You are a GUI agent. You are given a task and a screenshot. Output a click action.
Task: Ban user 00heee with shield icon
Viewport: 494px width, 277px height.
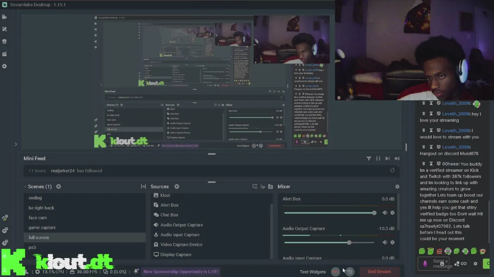[x=438, y=164]
